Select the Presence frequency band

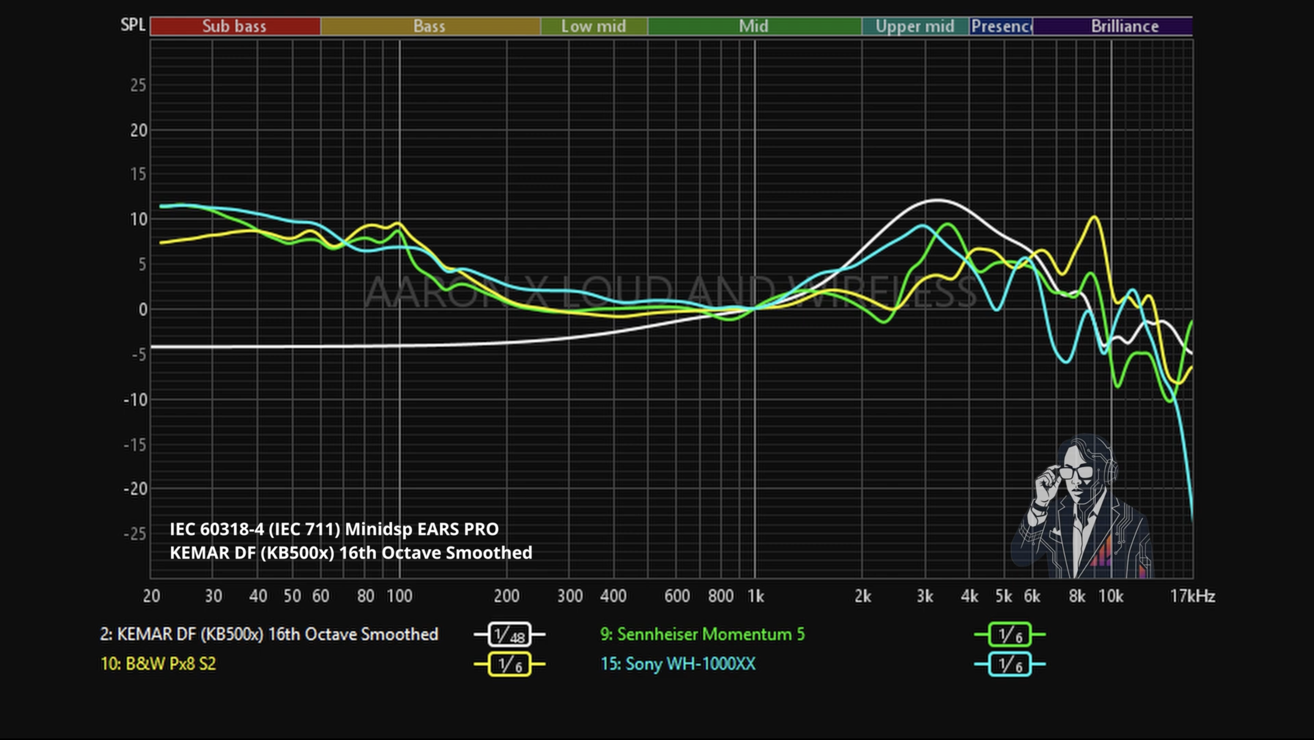pyautogui.click(x=1001, y=26)
